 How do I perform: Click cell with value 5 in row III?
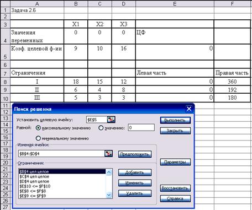76,98
